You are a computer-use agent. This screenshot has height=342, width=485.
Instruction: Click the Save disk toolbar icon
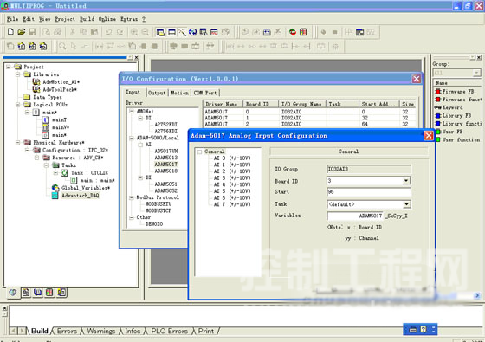pos(32,32)
